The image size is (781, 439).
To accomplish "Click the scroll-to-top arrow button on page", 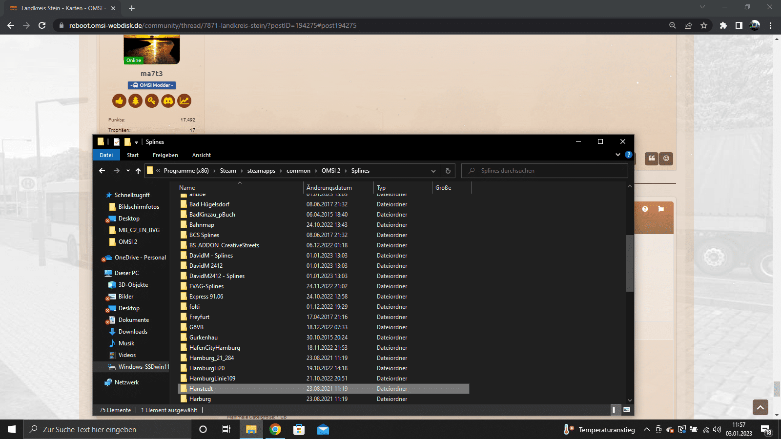I will tap(760, 407).
